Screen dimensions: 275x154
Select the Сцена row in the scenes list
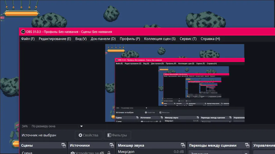[x=43, y=152]
